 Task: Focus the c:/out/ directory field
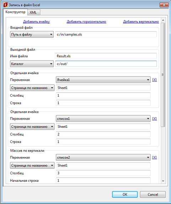pos(106,64)
